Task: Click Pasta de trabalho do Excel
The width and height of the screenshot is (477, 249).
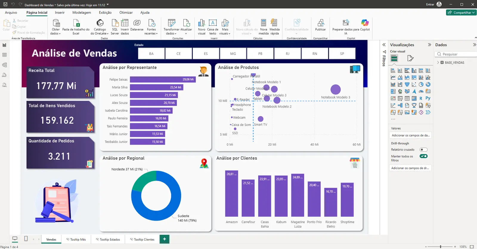Action: [x=76, y=27]
